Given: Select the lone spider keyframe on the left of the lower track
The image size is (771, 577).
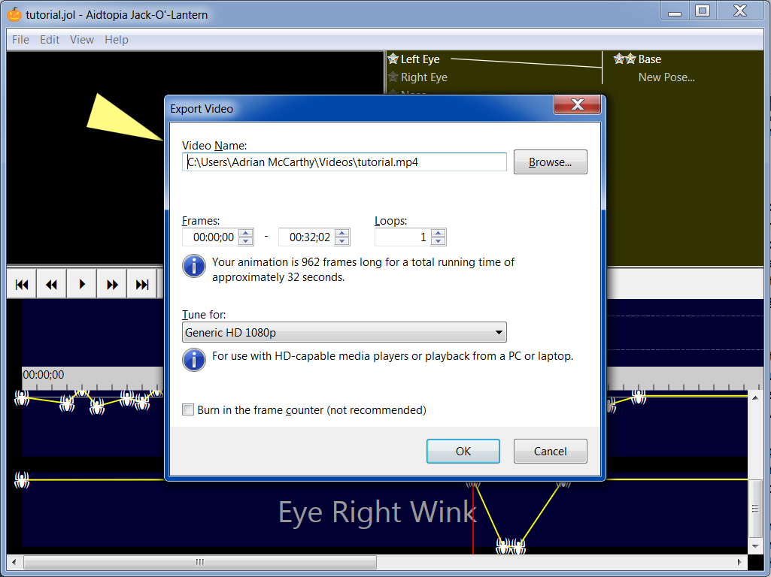Looking at the screenshot, I should tap(22, 480).
